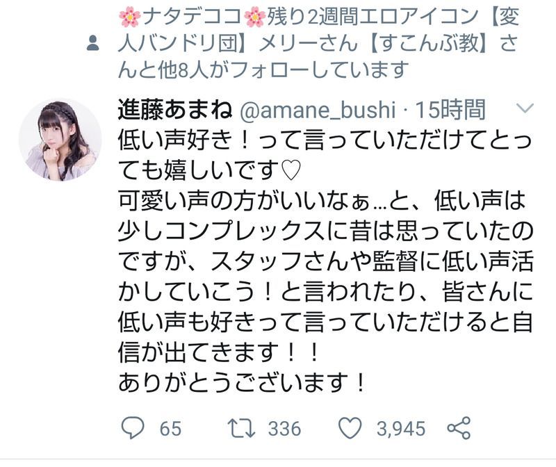This screenshot has height=467, width=556.
Task: Click the reply speech bubble icon
Action: coord(133,427)
